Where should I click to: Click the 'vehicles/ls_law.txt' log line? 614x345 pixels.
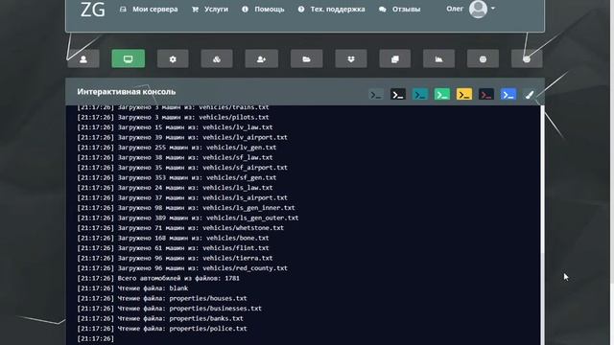coord(175,188)
